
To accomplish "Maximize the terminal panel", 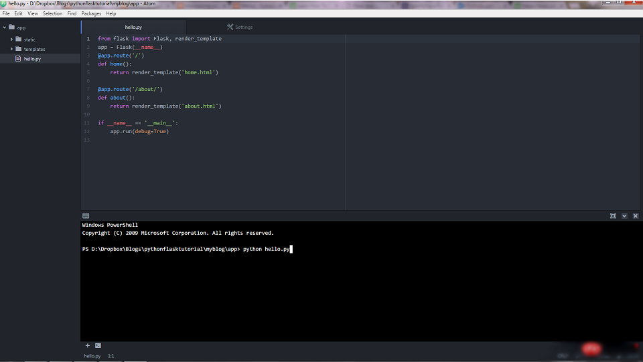I will (x=613, y=216).
